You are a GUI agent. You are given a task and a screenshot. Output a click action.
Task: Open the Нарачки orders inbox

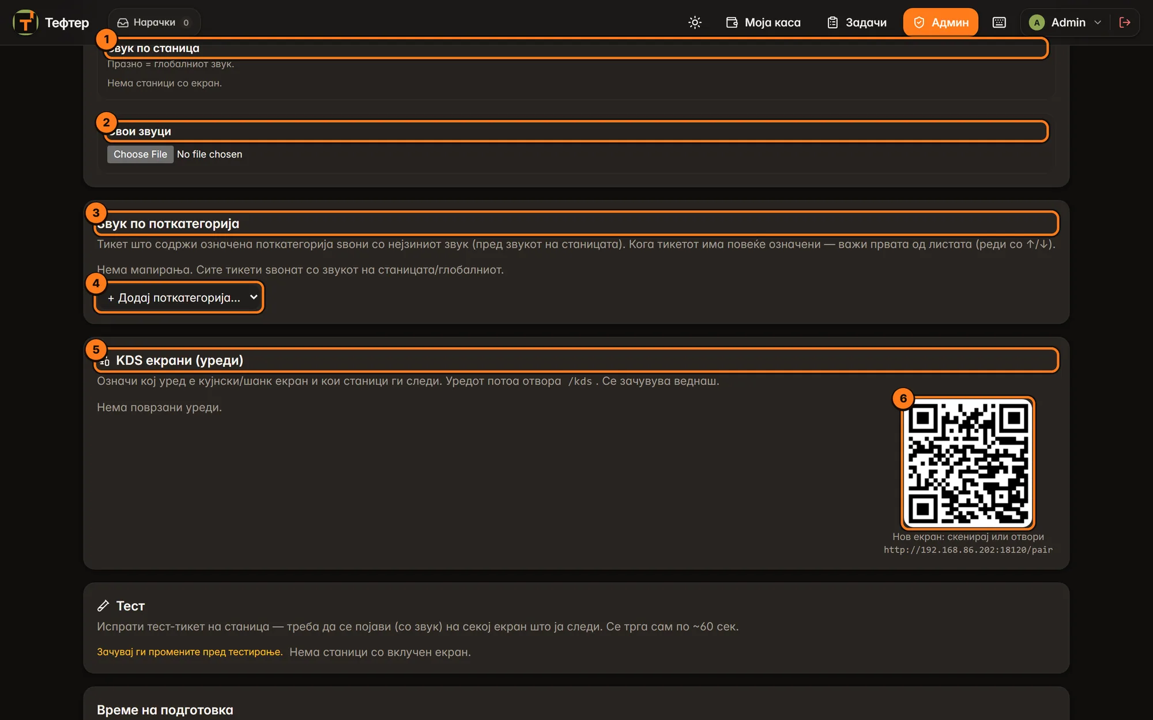(x=154, y=22)
